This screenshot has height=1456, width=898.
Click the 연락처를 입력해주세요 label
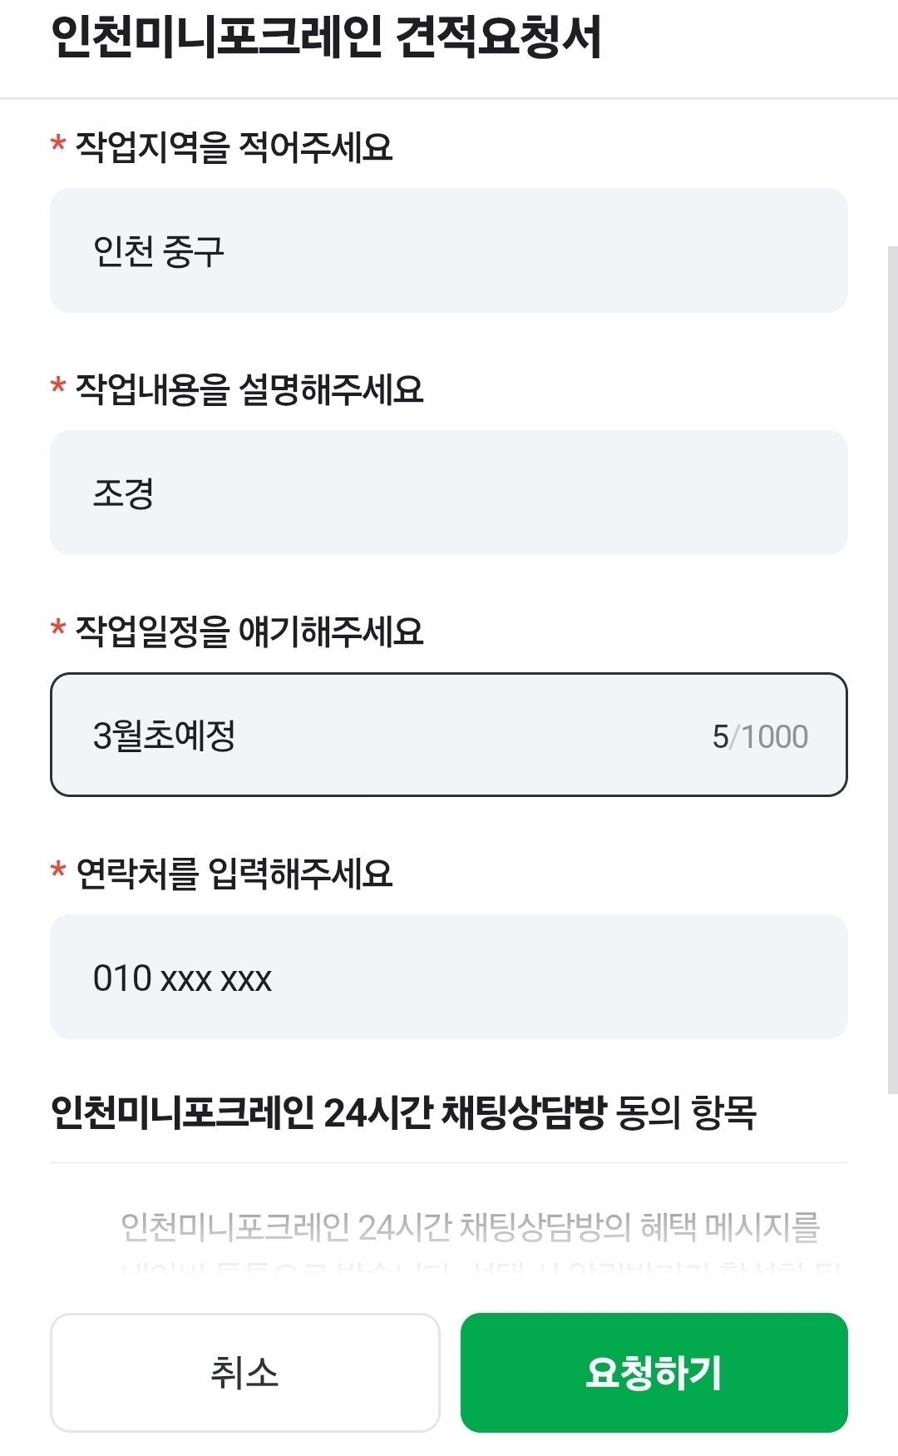point(234,874)
